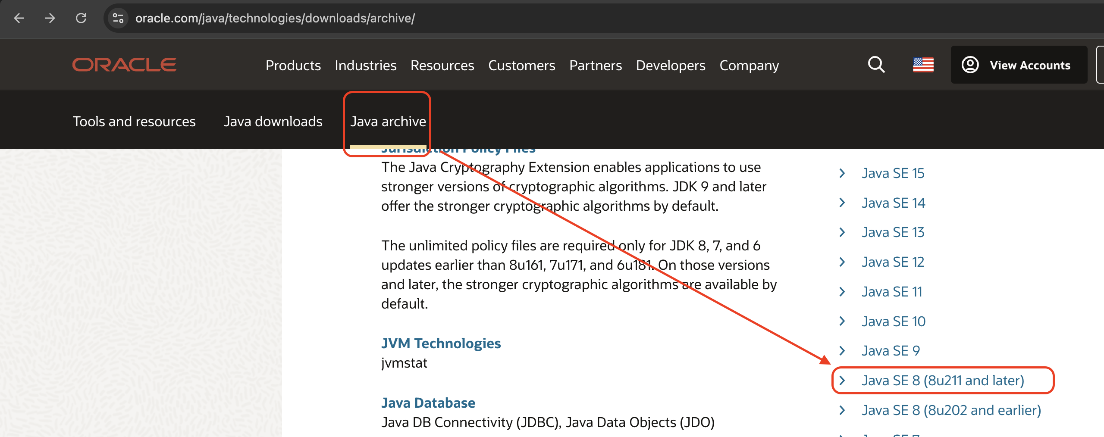Expand the Java SE 11 chevron

coord(842,292)
